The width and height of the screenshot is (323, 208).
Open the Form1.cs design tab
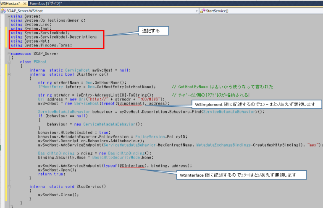[45, 3]
